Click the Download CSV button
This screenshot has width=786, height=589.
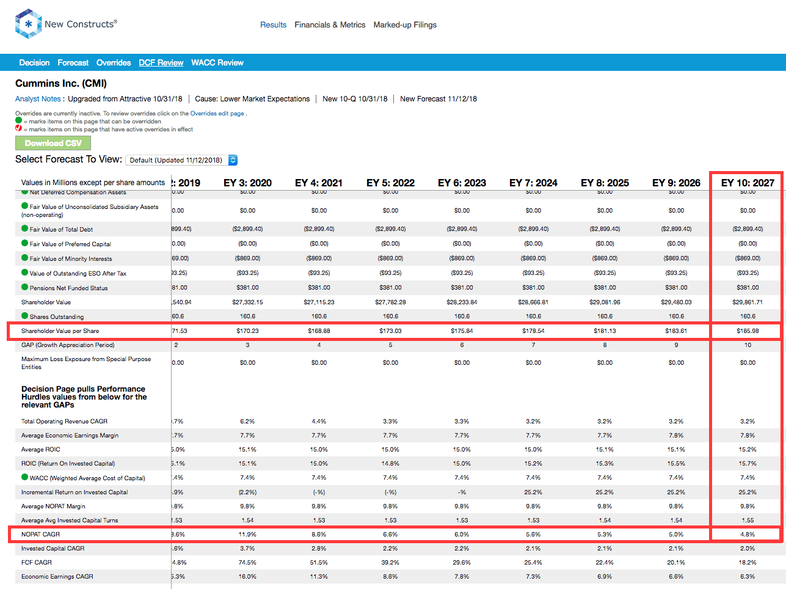click(x=53, y=143)
